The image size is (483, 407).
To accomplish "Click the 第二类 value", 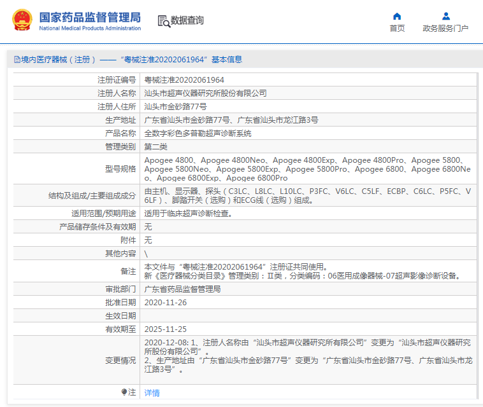I will 156,147.
